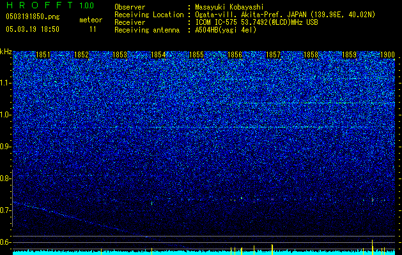Select the file name 0503191850.png

tap(33, 17)
